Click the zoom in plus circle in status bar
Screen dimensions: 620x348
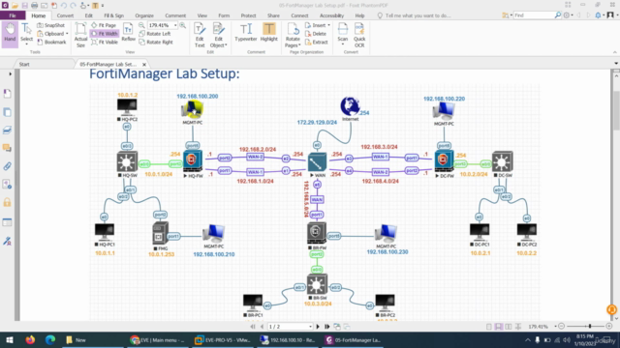tap(609, 327)
